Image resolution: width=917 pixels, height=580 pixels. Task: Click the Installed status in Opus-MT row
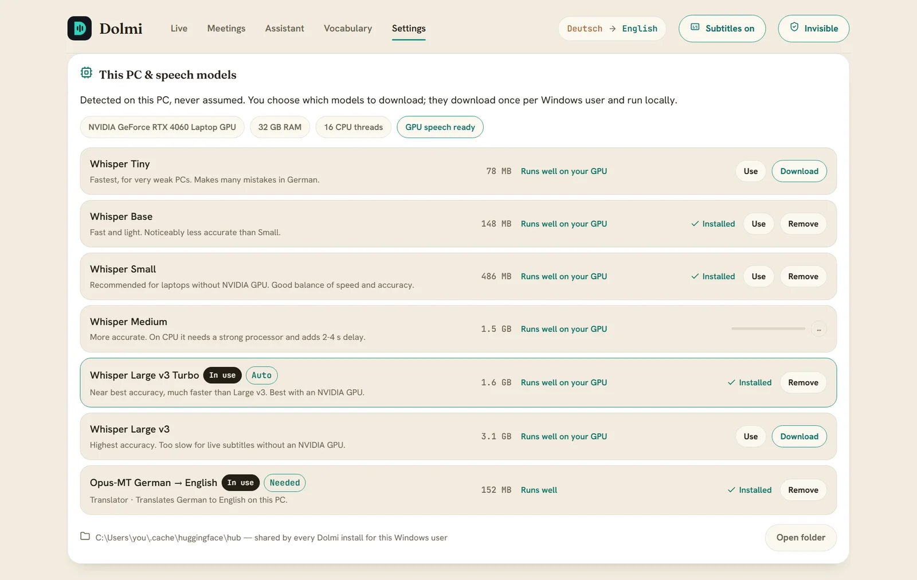(750, 490)
